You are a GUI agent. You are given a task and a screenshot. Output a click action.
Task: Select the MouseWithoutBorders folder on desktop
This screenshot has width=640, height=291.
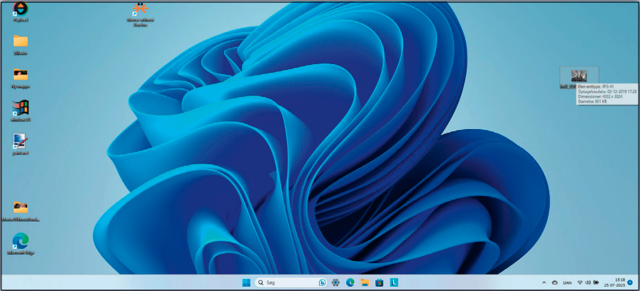[x=21, y=208]
